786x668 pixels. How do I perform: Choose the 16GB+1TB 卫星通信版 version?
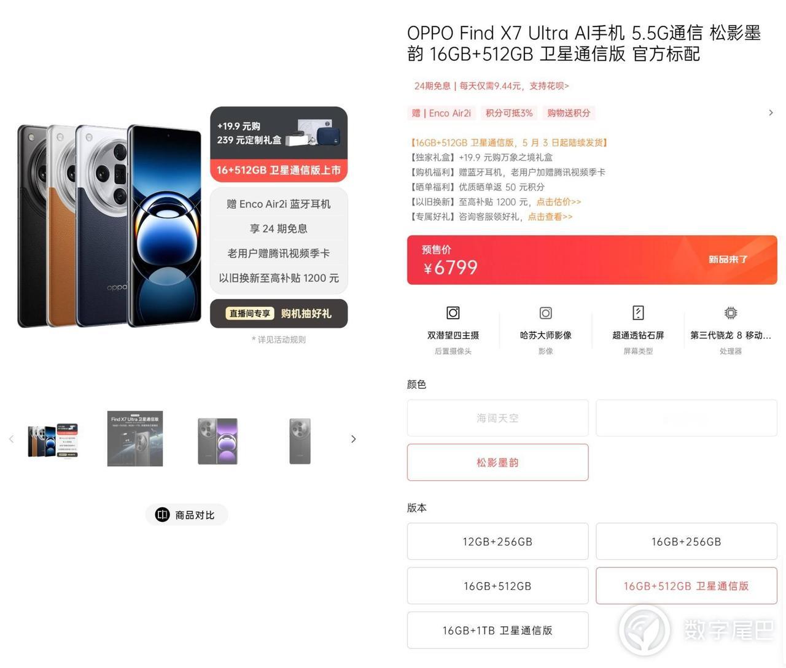tap(497, 630)
